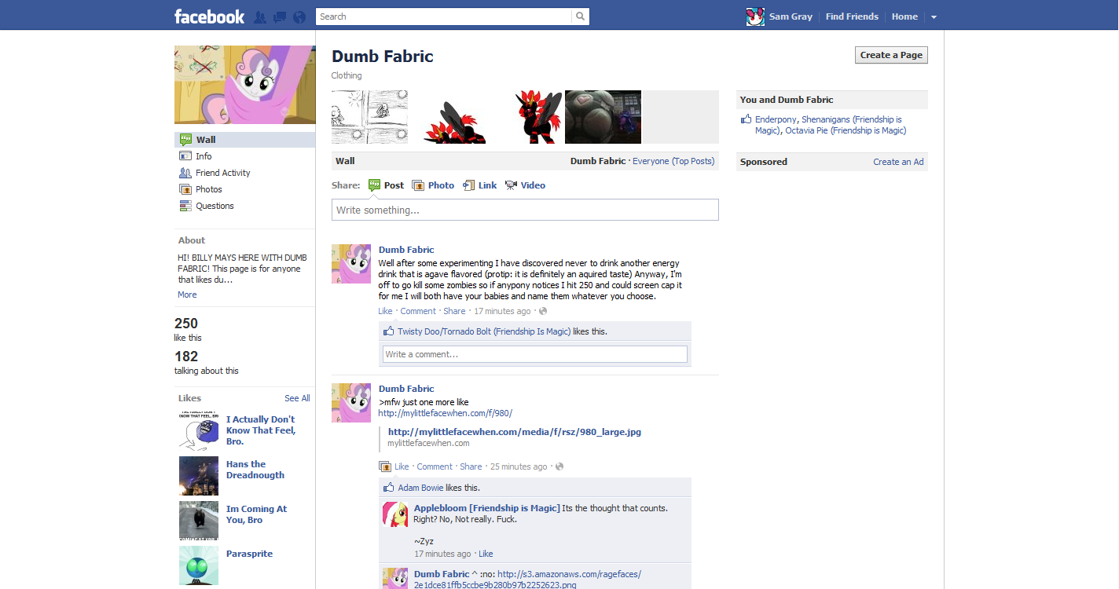This screenshot has height=589, width=1119.
Task: Open mylittlefacewhen.com/f/980/ link
Action: 445,413
